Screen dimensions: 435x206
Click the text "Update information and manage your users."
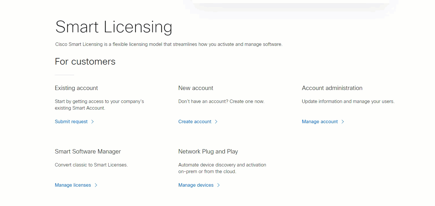click(x=348, y=102)
